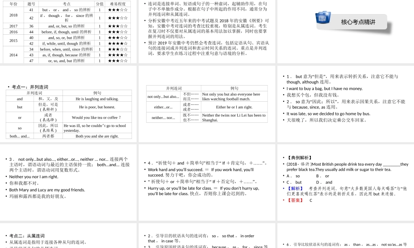Viewport: 414px width, 248px height.
Task: Select 'I want to buy a bag' sentence
Action: (x=325, y=88)
